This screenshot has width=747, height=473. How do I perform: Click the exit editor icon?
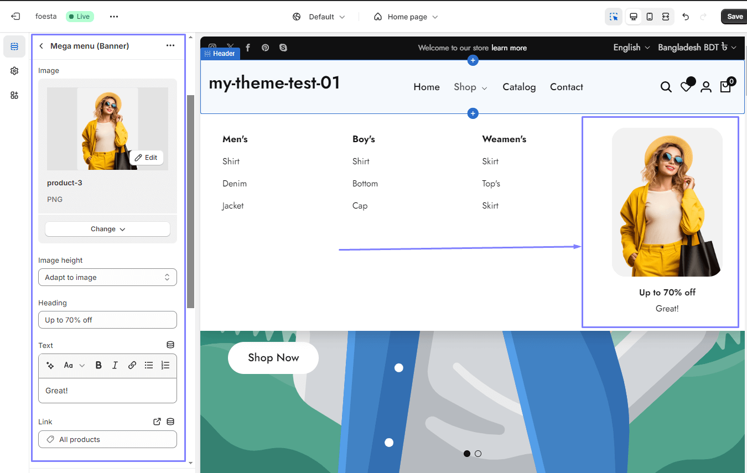point(15,17)
